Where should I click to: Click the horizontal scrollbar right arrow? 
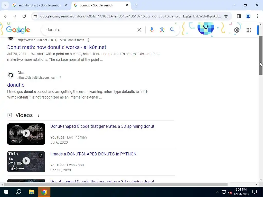[x=257, y=184]
